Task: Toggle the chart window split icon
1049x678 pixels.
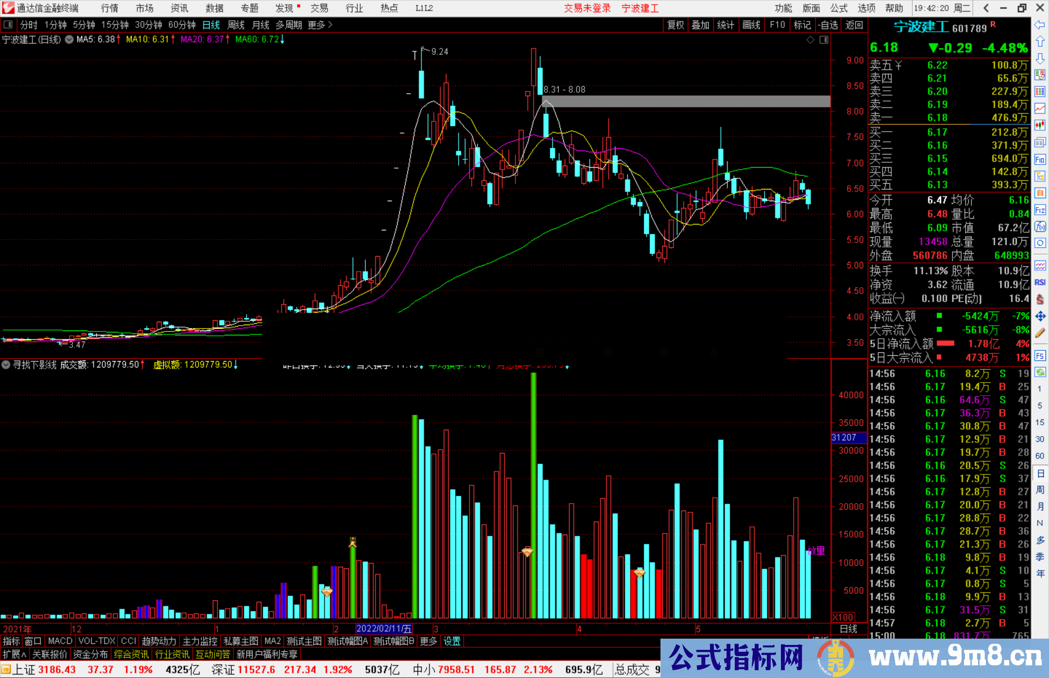Action: (824, 40)
